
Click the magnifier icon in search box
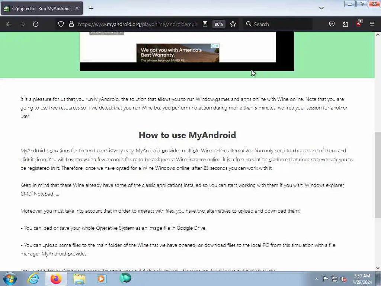tap(249, 24)
